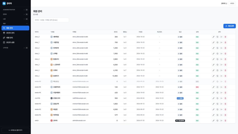Screen dimensions: 238x134
Task: Edit member demo_2
Action: (213, 70)
